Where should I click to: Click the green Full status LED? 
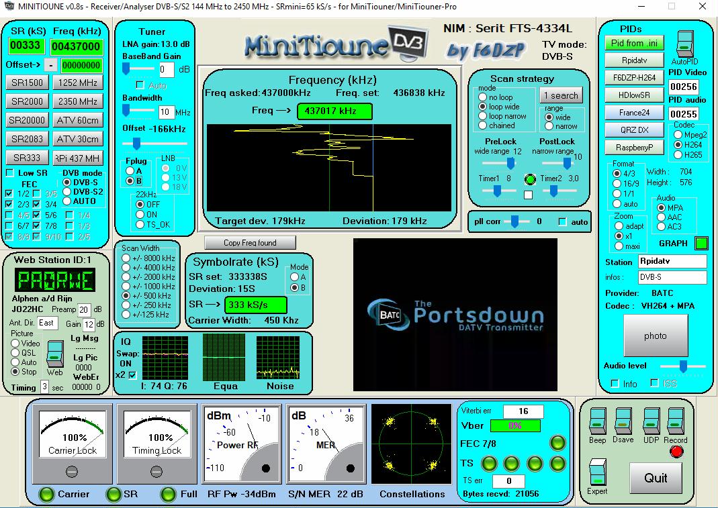(x=168, y=495)
